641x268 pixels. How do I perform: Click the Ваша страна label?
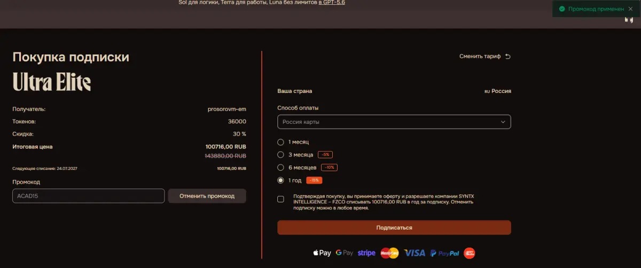[x=295, y=91]
